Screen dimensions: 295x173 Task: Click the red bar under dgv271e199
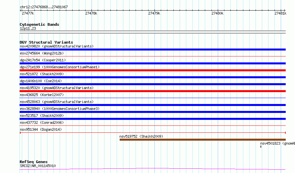tap(152, 70)
